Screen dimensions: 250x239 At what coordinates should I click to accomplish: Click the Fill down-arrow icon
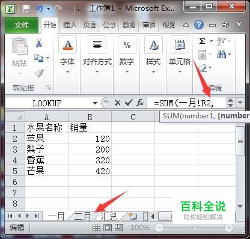202,55
